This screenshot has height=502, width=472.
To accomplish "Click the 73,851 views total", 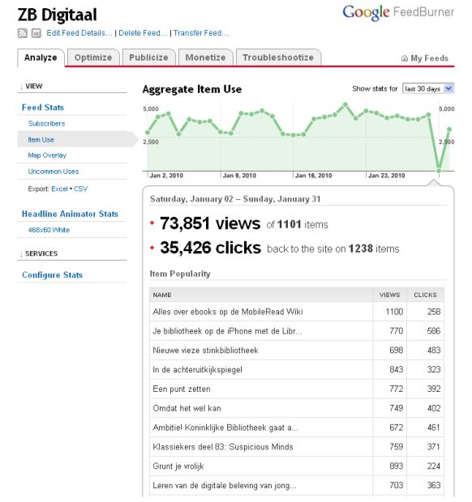I will pos(210,223).
